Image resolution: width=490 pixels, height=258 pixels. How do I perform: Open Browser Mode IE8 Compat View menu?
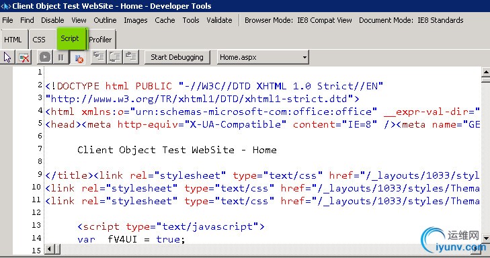pos(298,20)
